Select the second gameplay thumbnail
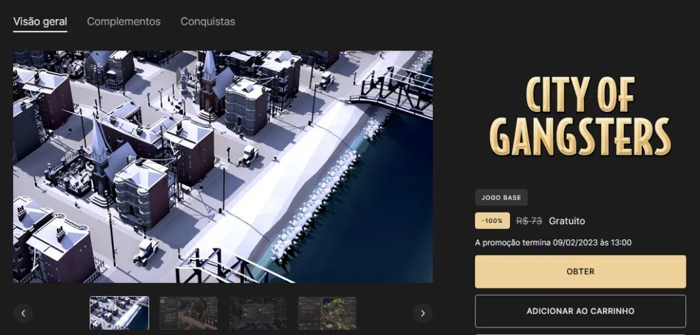Screen dimensions: 700x335 click(189, 313)
